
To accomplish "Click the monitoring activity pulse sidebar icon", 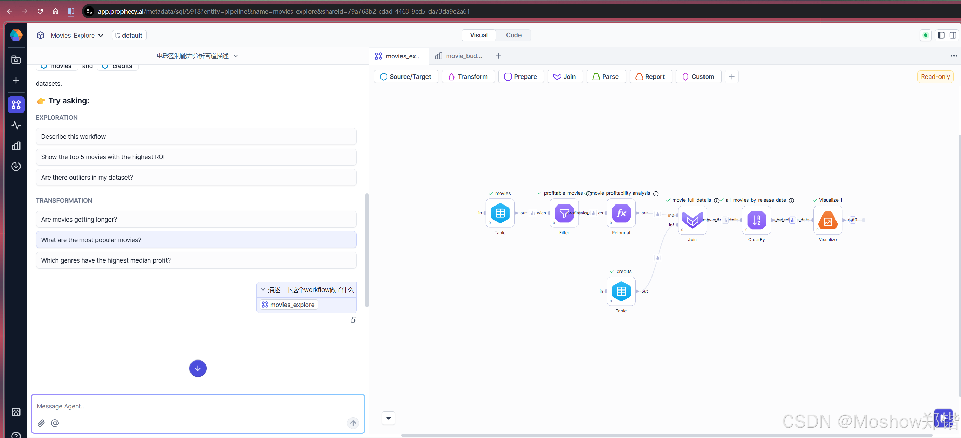I will pyautogui.click(x=16, y=125).
